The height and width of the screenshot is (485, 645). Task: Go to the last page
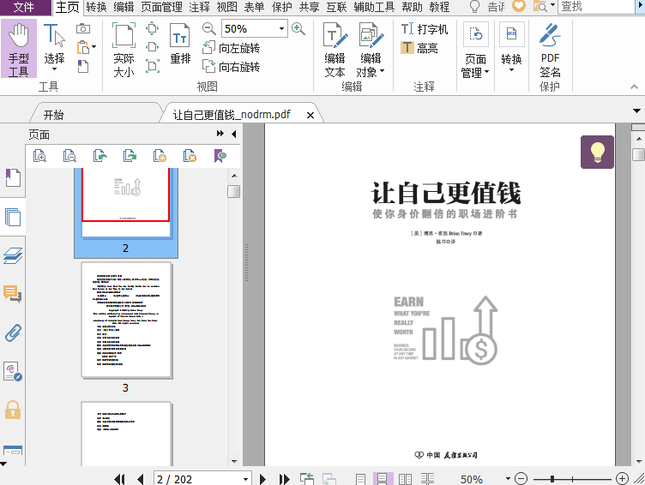click(284, 479)
